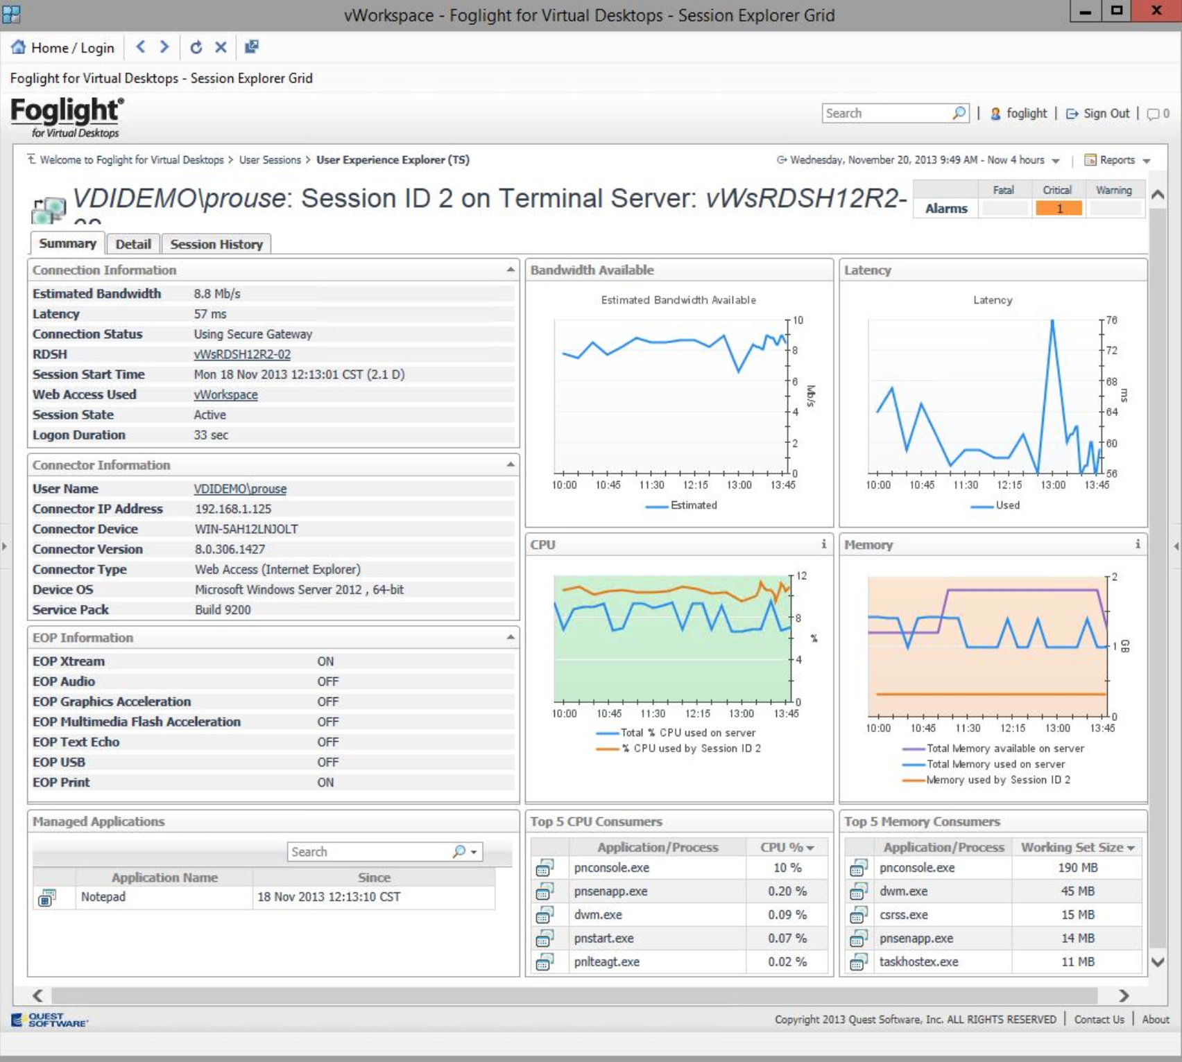Click the Sign Out link
The width and height of the screenshot is (1182, 1062).
(x=1098, y=113)
